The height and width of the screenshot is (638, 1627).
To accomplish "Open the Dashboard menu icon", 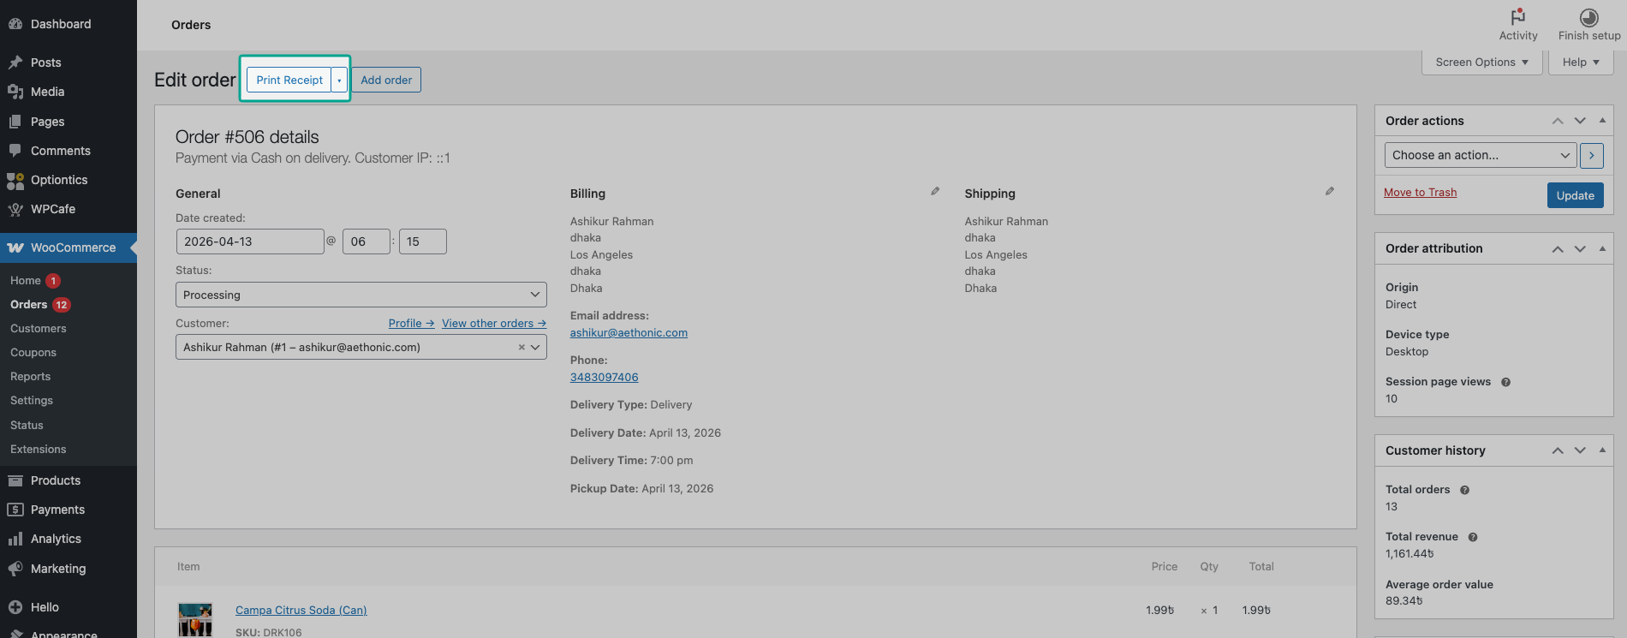I will (15, 24).
